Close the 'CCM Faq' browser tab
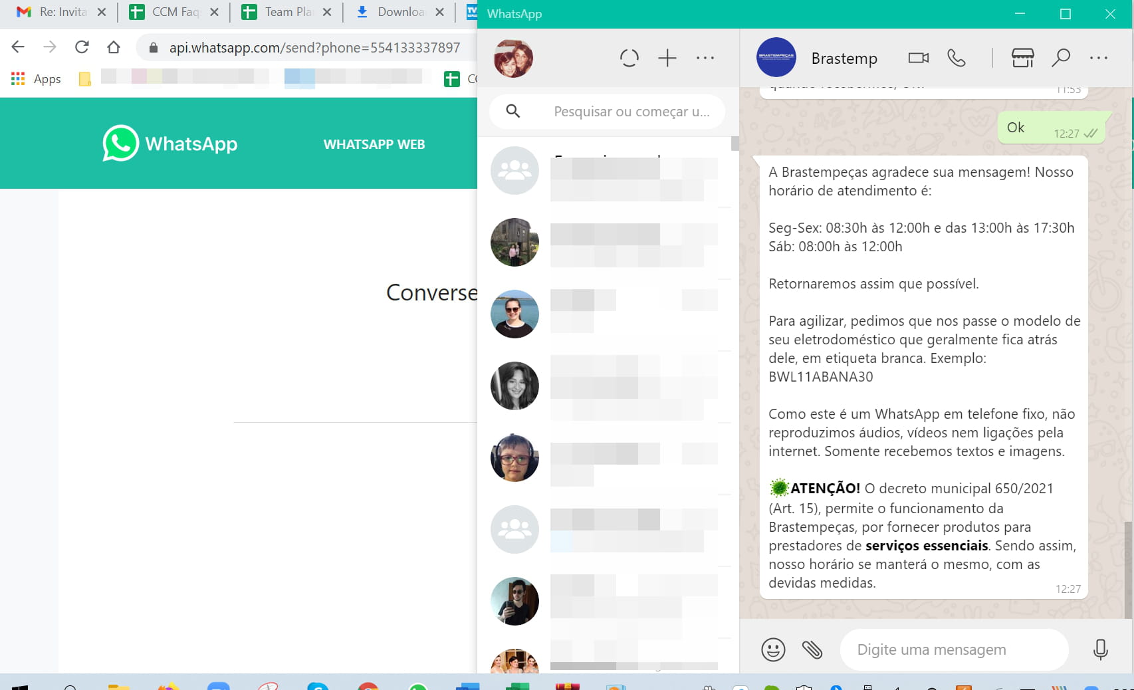 [x=214, y=12]
